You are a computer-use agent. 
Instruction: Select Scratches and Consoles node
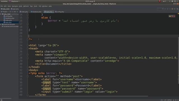[x=10, y=26]
